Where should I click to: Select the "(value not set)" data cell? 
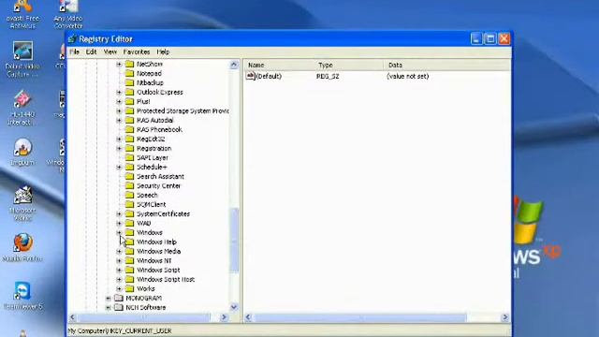point(408,76)
